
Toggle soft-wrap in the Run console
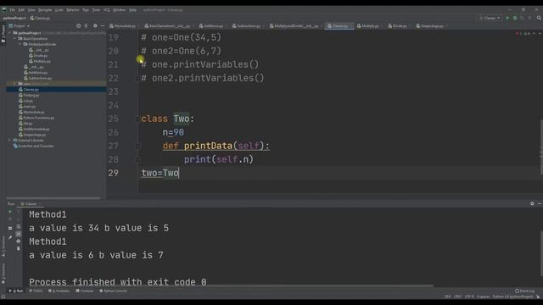pyautogui.click(x=19, y=227)
